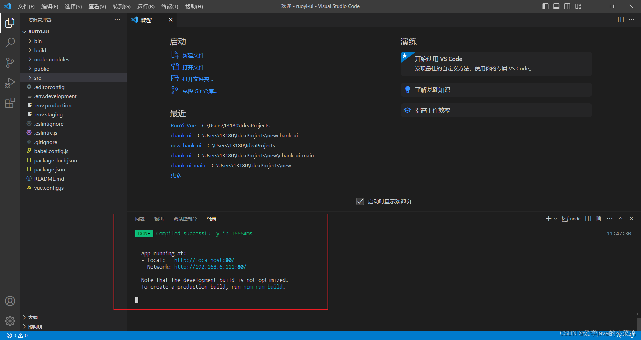Create a new terminal with plus icon
Viewport: 641px width, 340px height.
(x=548, y=218)
